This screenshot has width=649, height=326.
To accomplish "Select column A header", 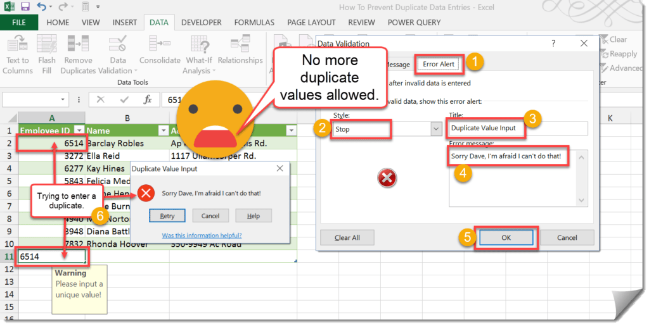I will click(52, 118).
